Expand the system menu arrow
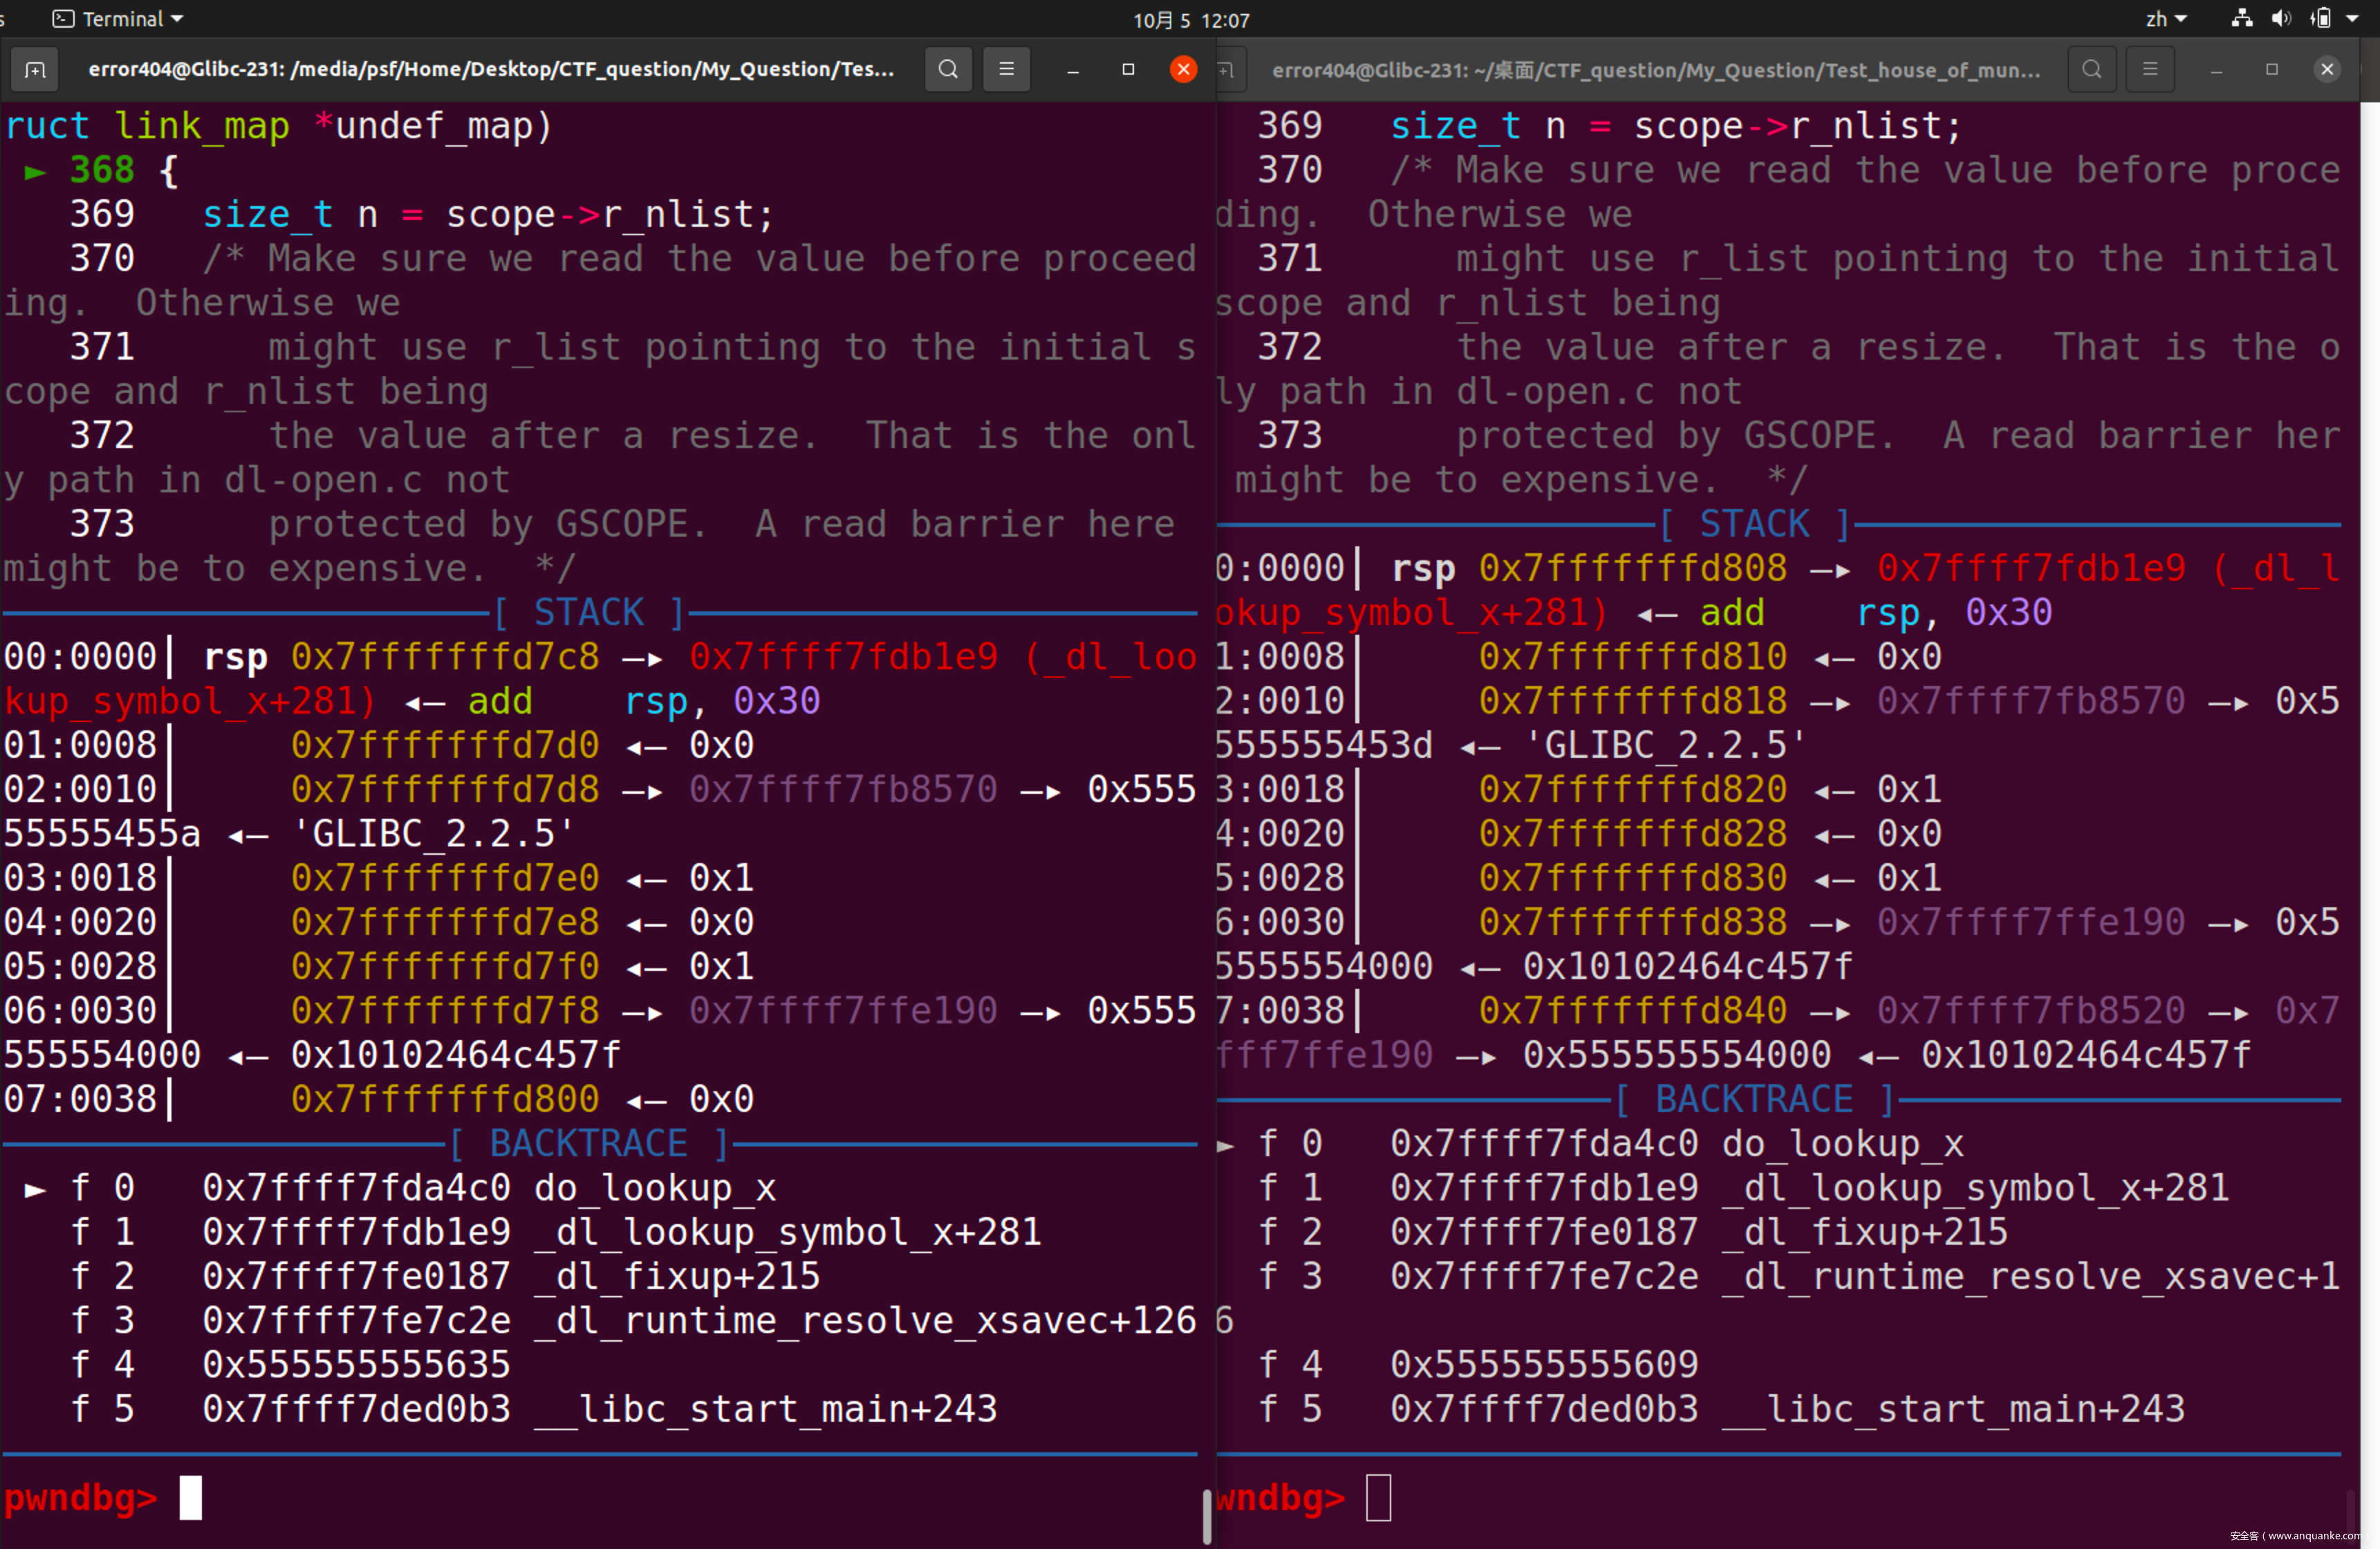2380x1549 pixels. pos(2352,19)
